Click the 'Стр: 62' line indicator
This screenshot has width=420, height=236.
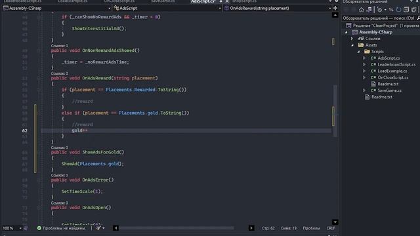pos(268,228)
